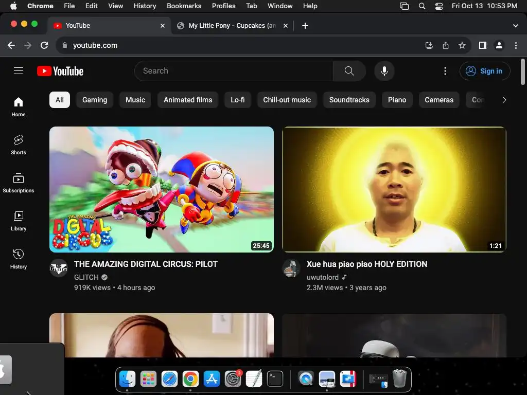The height and width of the screenshot is (395, 527).
Task: Open Chrome profile avatar menu
Action: point(499,45)
